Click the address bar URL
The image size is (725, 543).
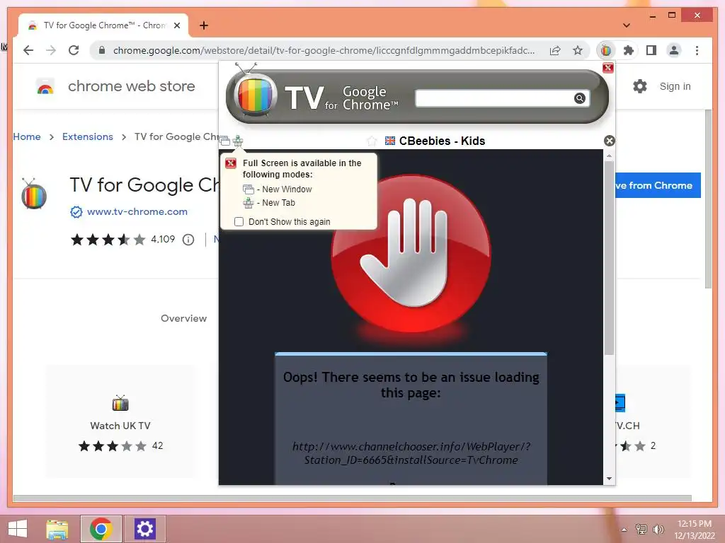(x=324, y=50)
